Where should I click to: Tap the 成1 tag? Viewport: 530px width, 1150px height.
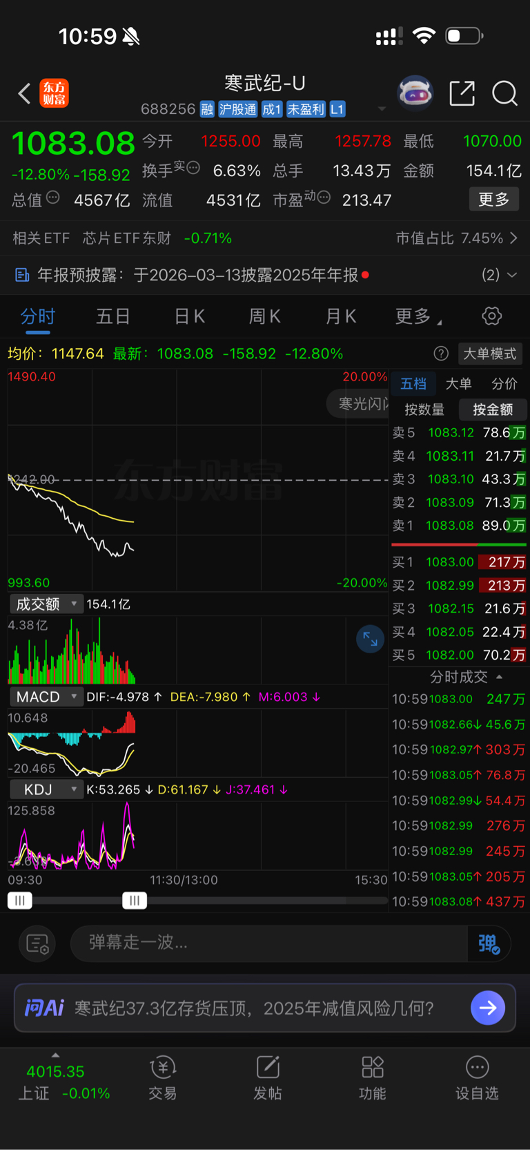pyautogui.click(x=272, y=109)
